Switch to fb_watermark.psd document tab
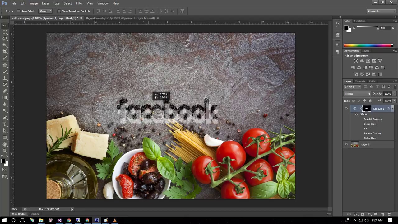Viewport: 398px width, 224px height. tap(120, 18)
